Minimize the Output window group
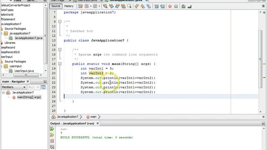The height and width of the screenshot is (150, 267). pyautogui.click(x=263, y=123)
